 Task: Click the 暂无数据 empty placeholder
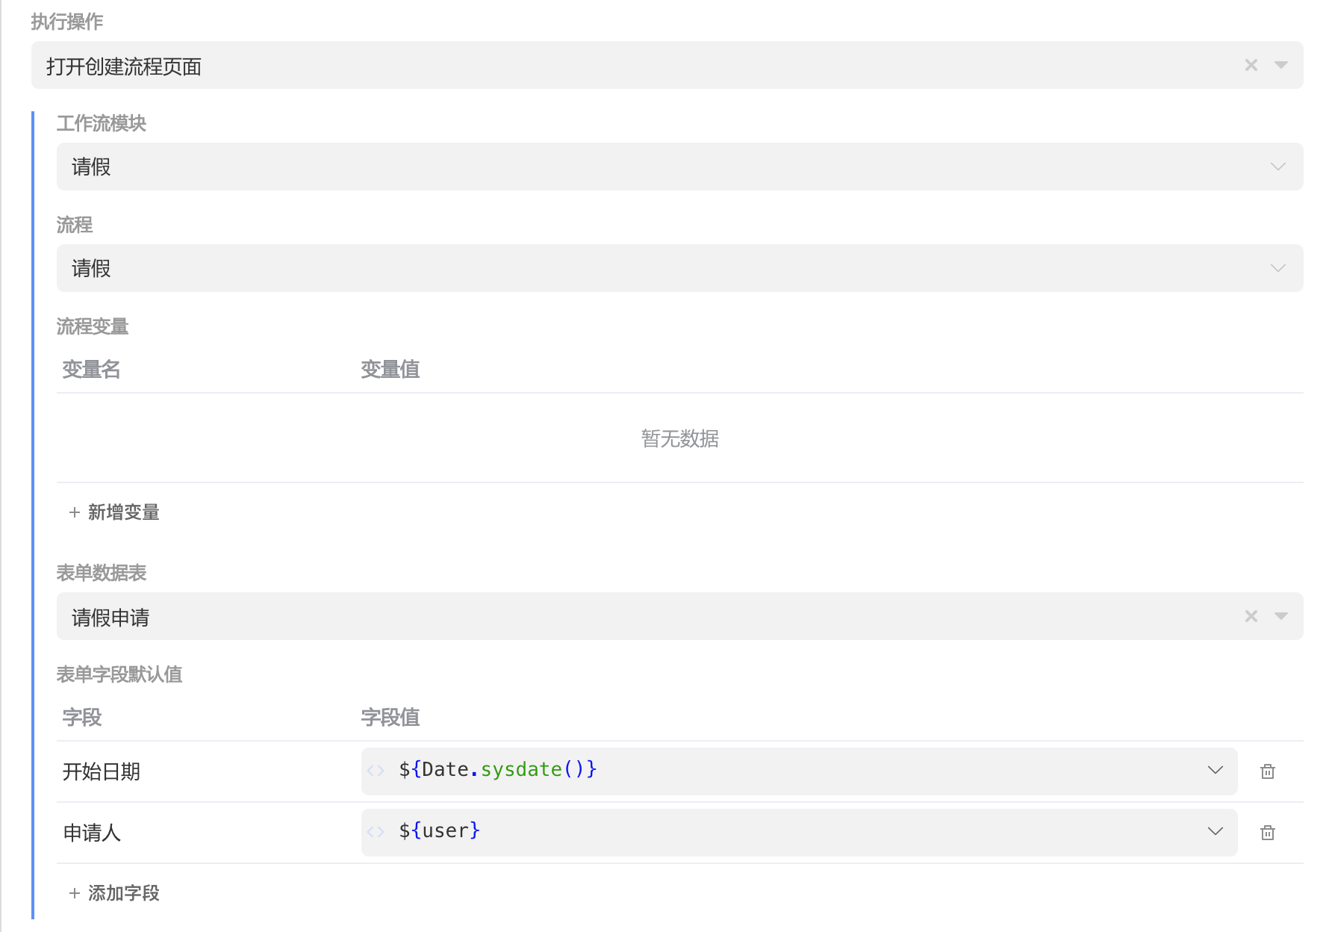[680, 438]
